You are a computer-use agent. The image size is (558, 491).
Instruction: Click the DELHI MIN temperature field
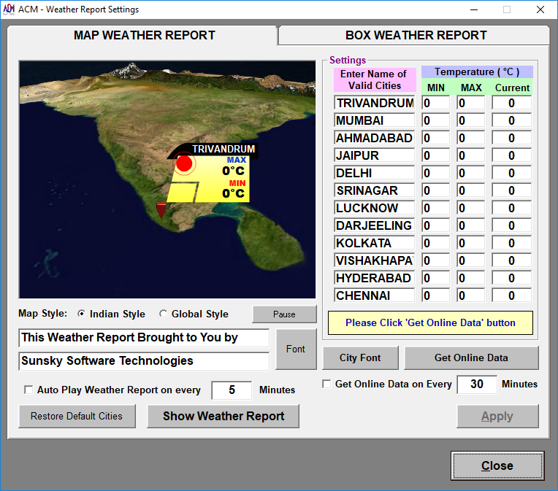click(x=435, y=173)
